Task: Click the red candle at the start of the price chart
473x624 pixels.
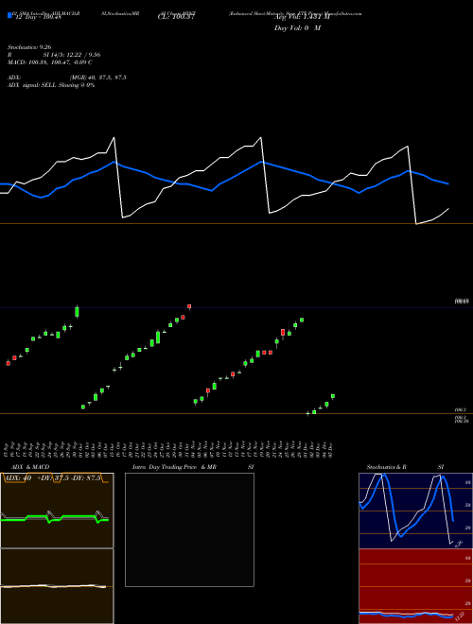Action: pyautogui.click(x=8, y=363)
